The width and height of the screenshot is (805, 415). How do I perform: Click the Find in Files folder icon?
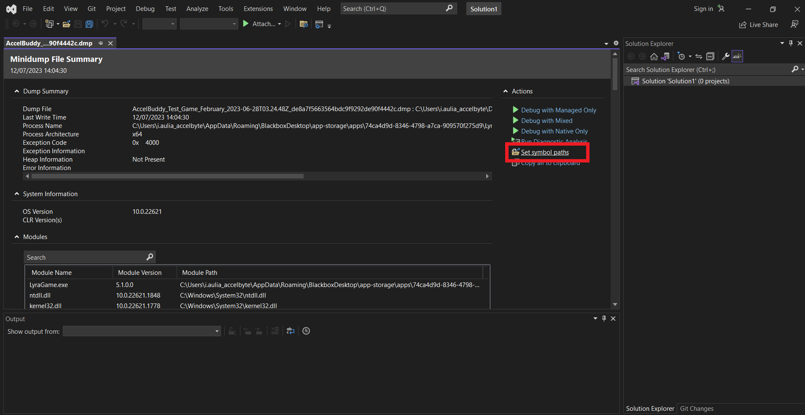pyautogui.click(x=304, y=24)
